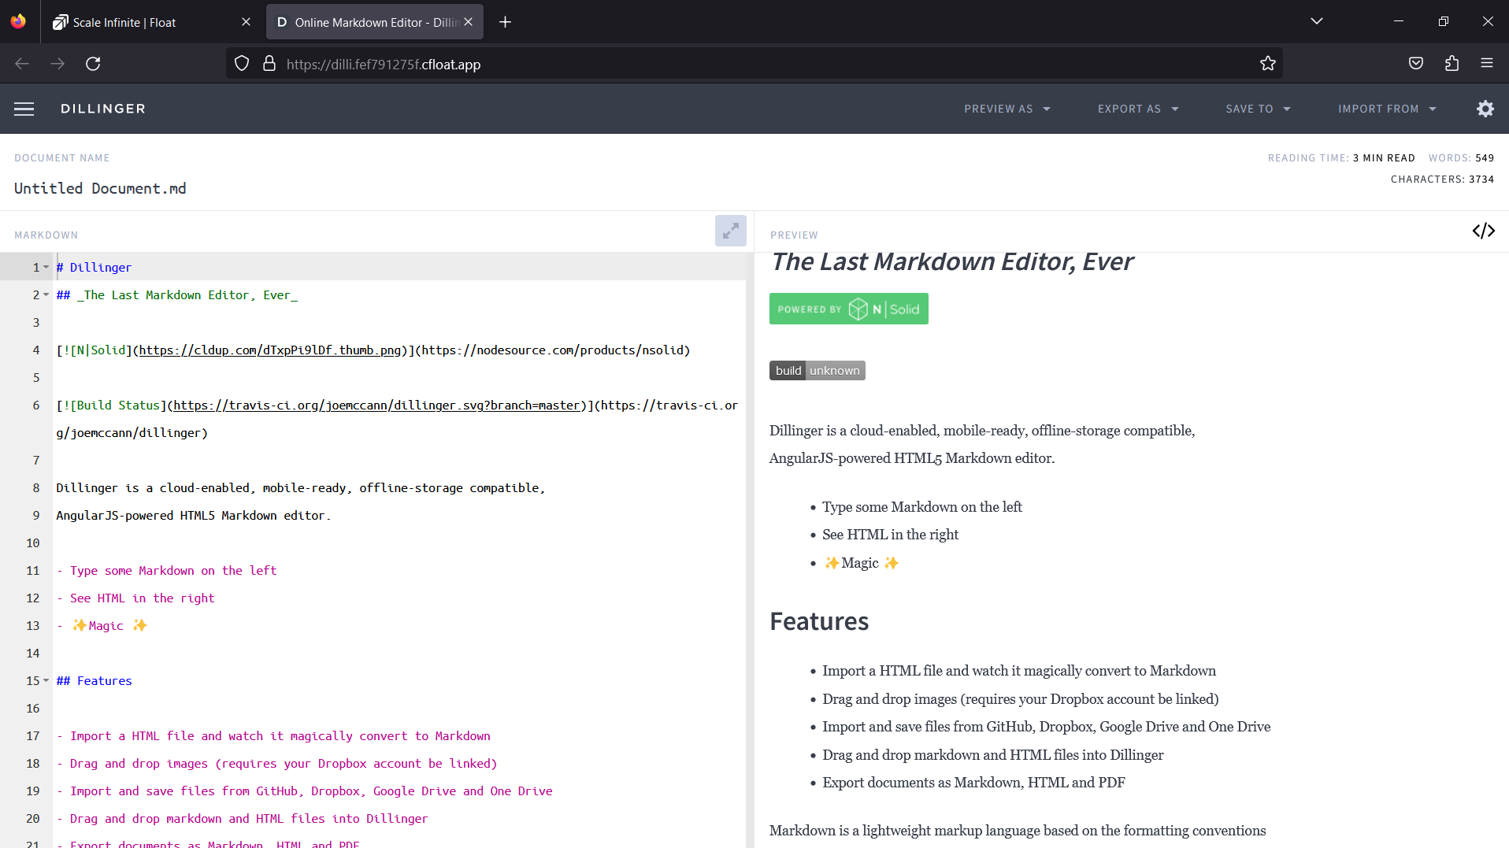Click the build unknown status badge

click(818, 370)
